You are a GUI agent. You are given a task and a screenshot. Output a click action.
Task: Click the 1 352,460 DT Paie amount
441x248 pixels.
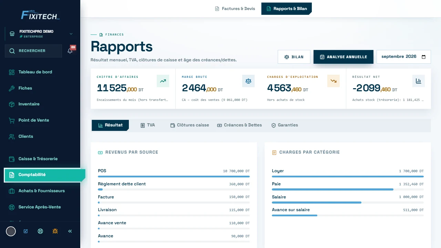coord(411,184)
